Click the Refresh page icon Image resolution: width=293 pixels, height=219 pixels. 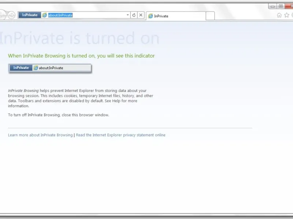[x=134, y=15]
